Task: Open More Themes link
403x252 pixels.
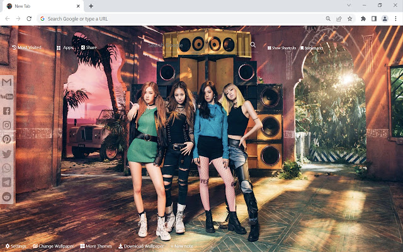Action: pos(96,246)
